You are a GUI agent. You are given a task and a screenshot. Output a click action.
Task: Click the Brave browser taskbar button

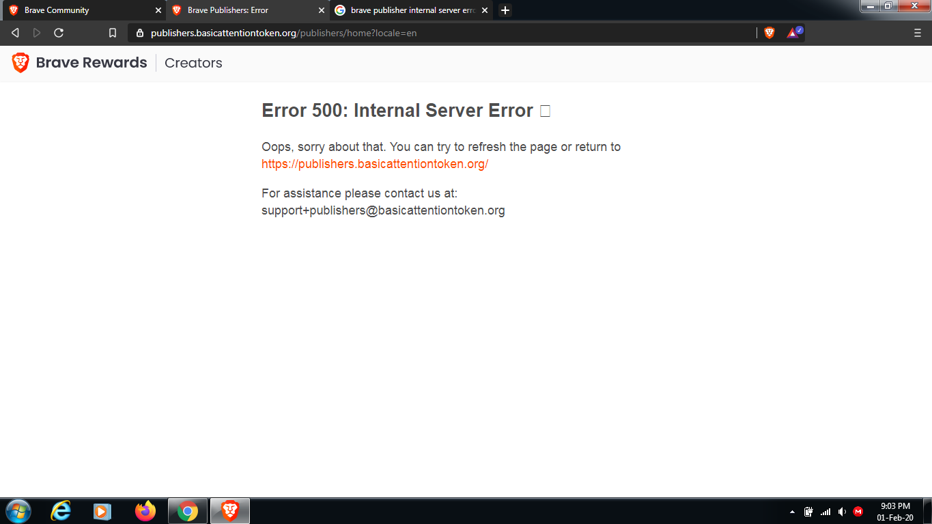coord(230,511)
